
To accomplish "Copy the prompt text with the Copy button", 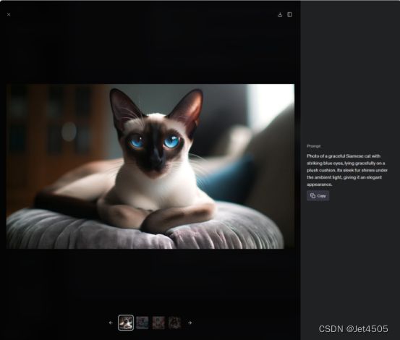I will (318, 196).
